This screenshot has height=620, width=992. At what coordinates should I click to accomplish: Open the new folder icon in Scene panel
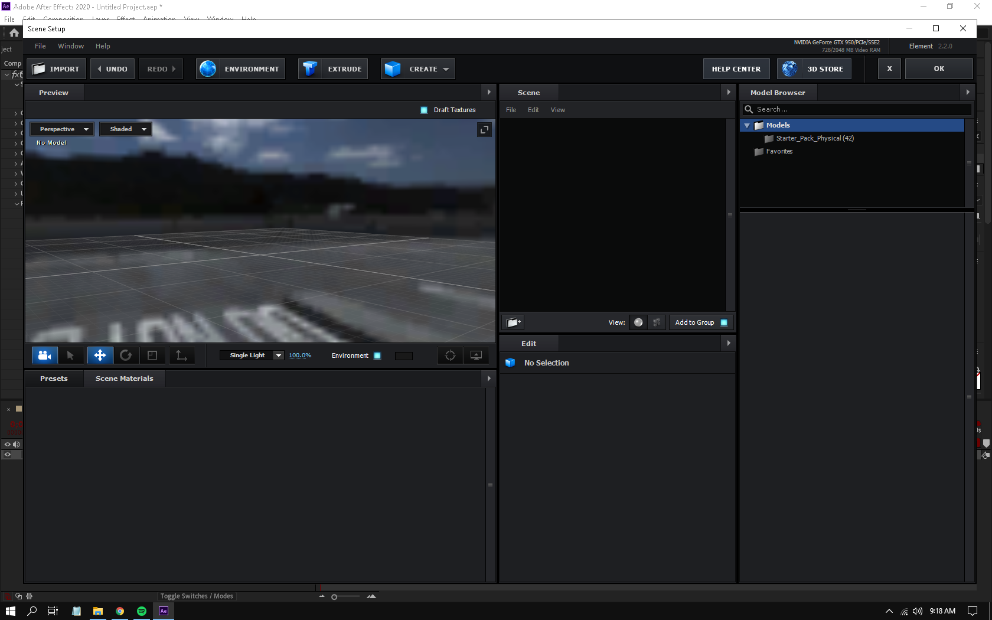[513, 322]
